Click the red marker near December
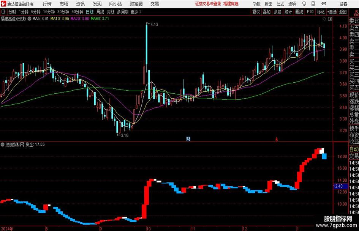The image size is (359, 231). pyautogui.click(x=277, y=139)
